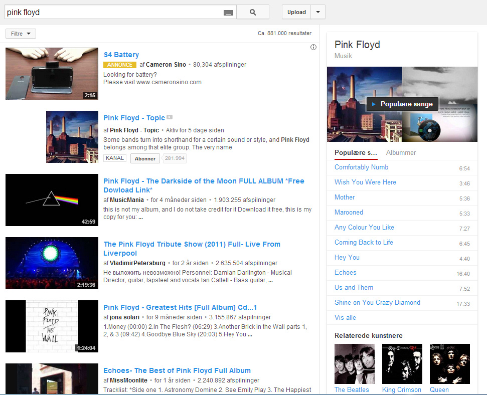
Task: Click the Upload button
Action: [296, 12]
